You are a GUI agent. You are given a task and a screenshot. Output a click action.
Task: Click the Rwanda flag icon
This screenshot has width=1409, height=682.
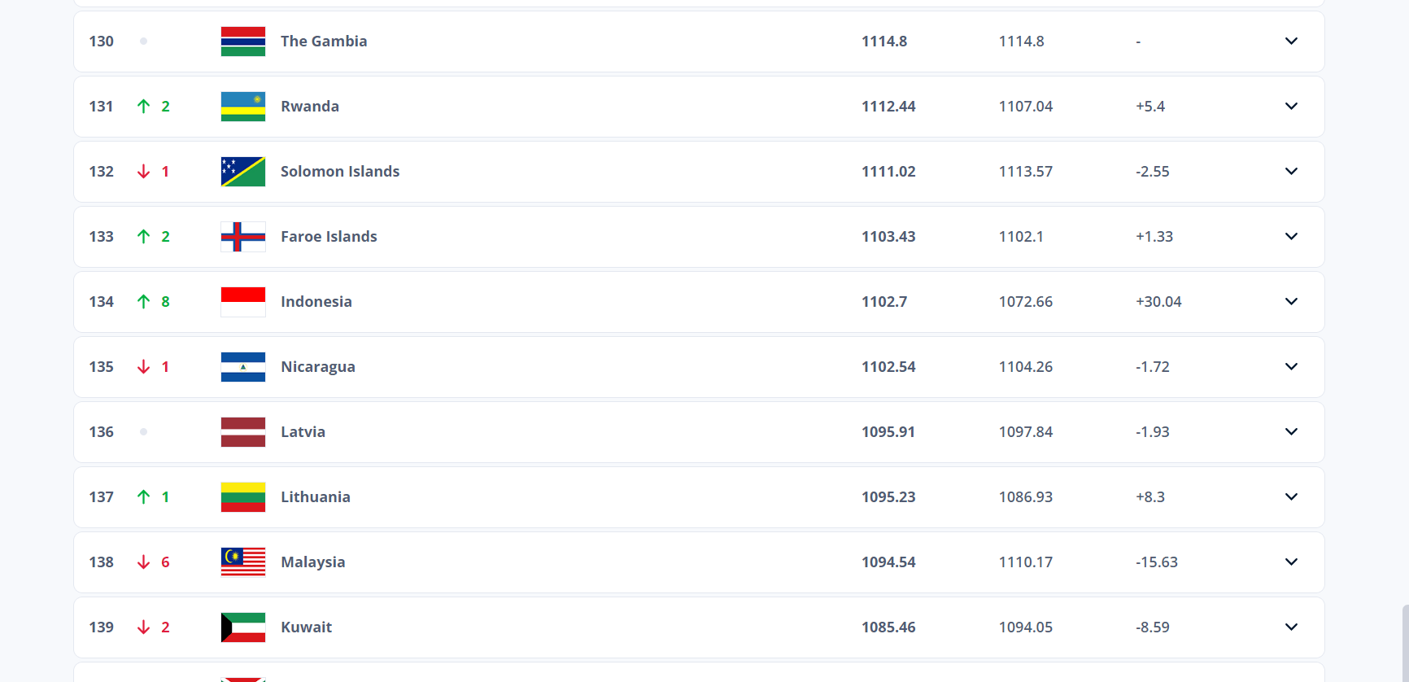[x=242, y=107]
